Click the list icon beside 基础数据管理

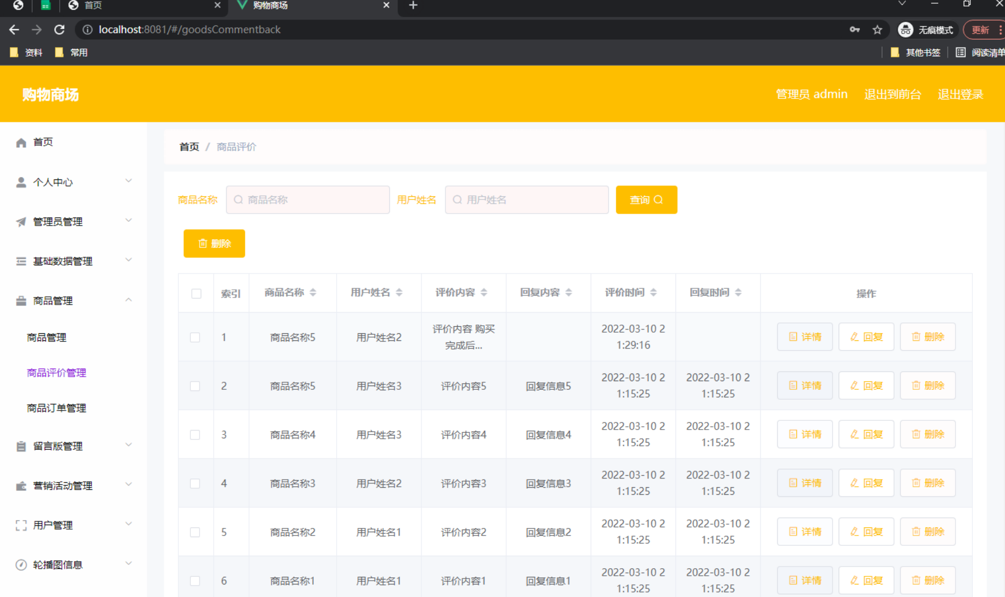click(x=21, y=262)
